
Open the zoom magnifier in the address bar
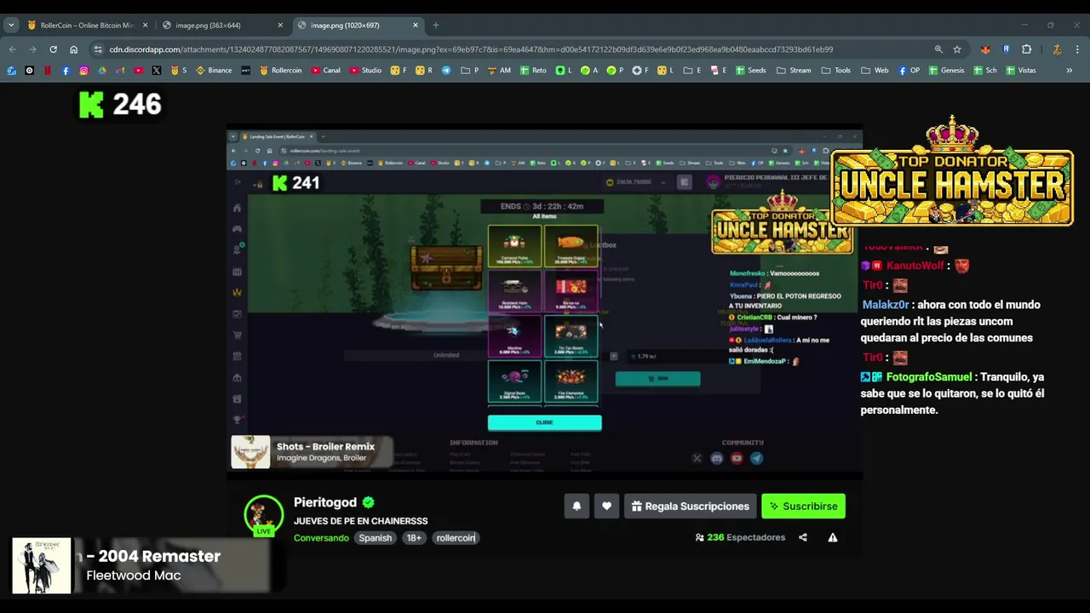tap(938, 49)
